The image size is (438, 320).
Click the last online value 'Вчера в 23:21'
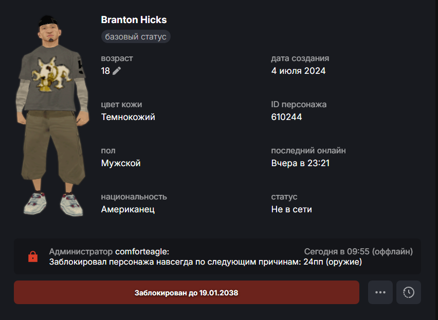(300, 163)
